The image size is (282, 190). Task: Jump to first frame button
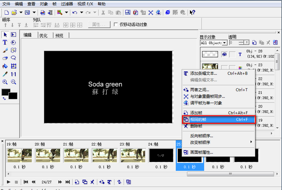[26, 182]
